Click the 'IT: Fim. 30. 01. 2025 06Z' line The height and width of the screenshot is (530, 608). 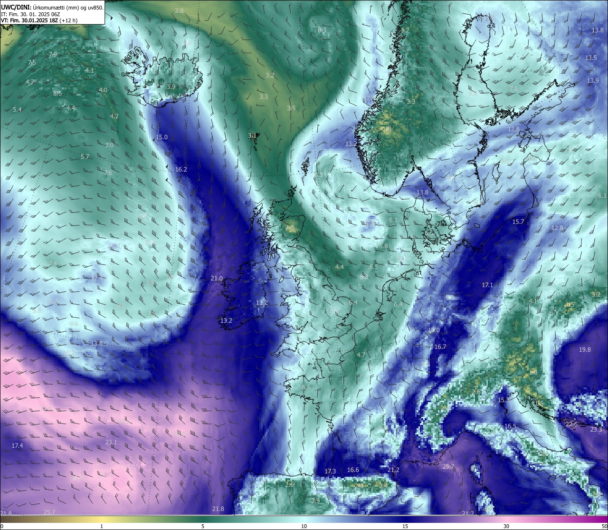coord(30,14)
